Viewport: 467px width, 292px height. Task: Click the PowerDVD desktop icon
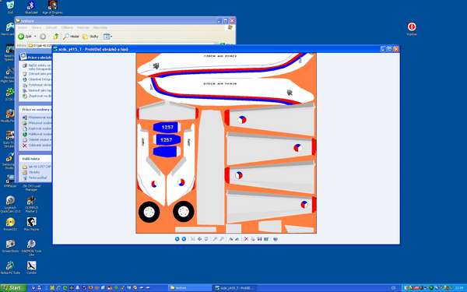pos(10,224)
